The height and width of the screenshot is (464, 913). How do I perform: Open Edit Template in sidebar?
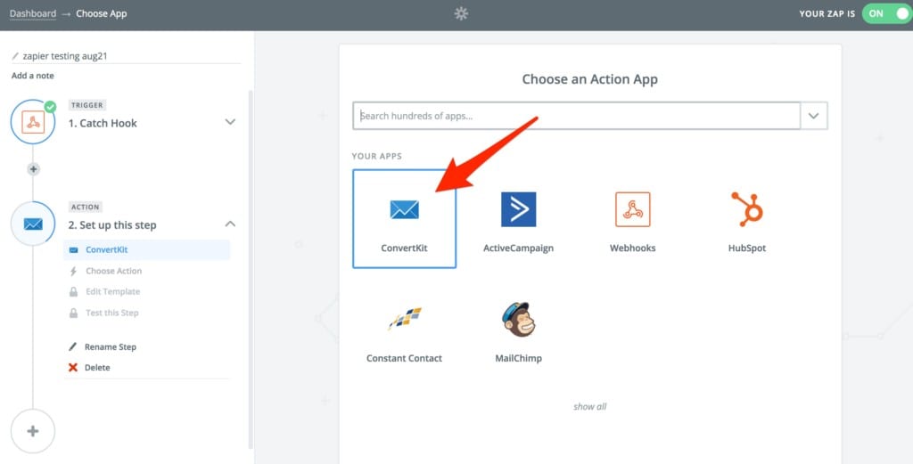click(x=113, y=292)
